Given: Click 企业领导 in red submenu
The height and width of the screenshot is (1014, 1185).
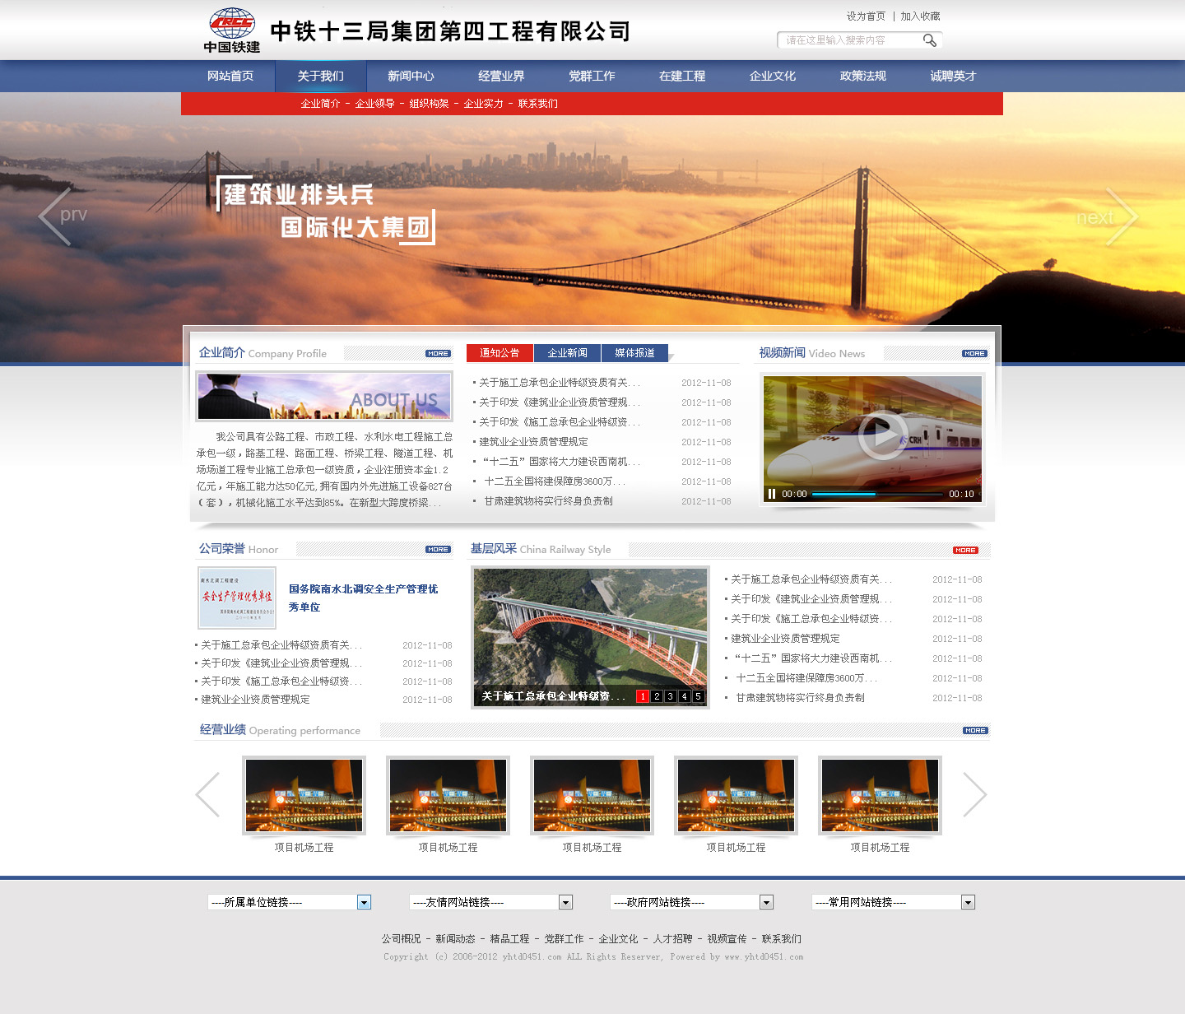Looking at the screenshot, I should point(374,104).
